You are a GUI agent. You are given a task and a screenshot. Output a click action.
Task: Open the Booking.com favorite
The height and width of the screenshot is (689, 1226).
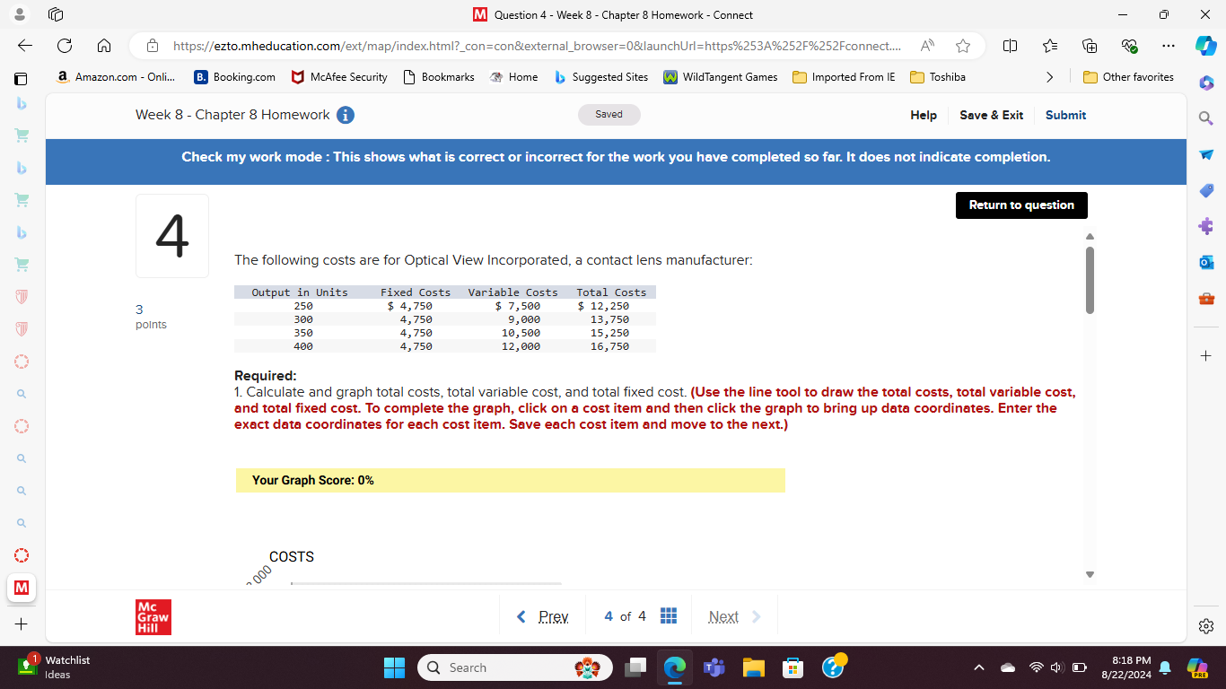pos(235,77)
